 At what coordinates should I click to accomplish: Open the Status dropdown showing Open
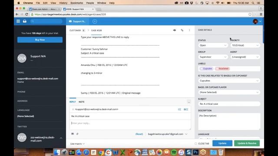click(212, 45)
